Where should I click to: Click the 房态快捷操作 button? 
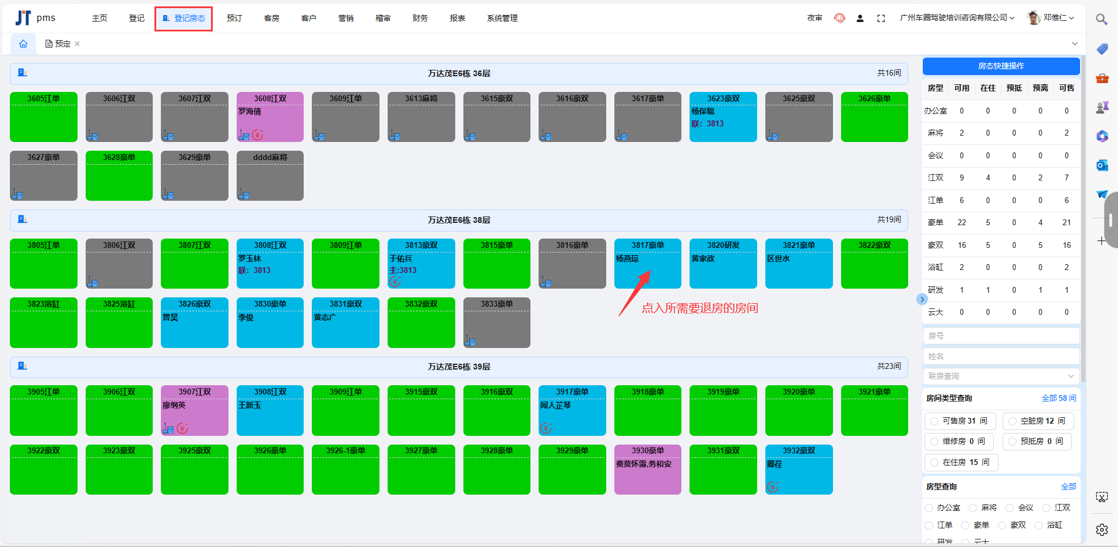point(1000,66)
